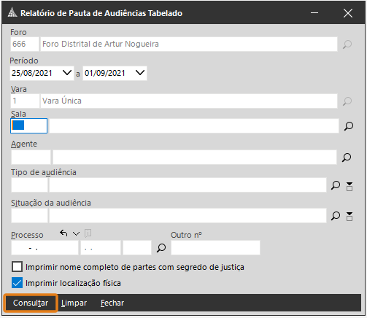
Task: Click the third Processo number field
Action: pyautogui.click(x=137, y=248)
